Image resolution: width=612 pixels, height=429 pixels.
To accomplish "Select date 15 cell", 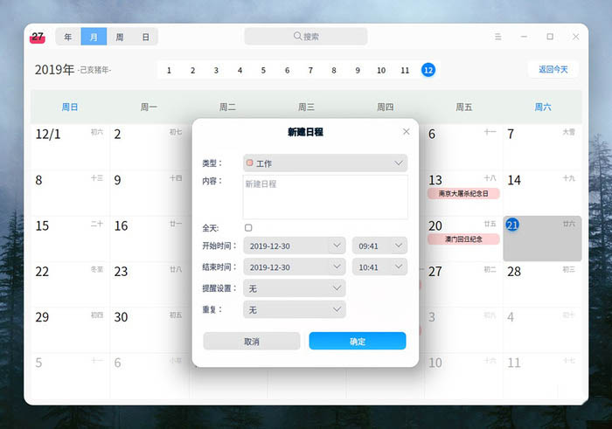I will (x=70, y=239).
